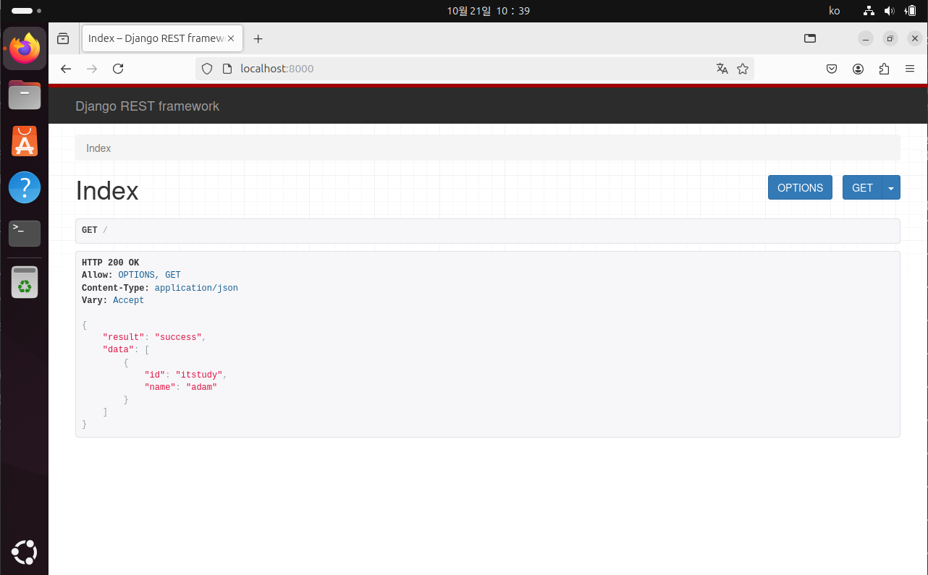928x575 pixels.
Task: Open the Activities overview pill in the top bar
Action: [27, 11]
